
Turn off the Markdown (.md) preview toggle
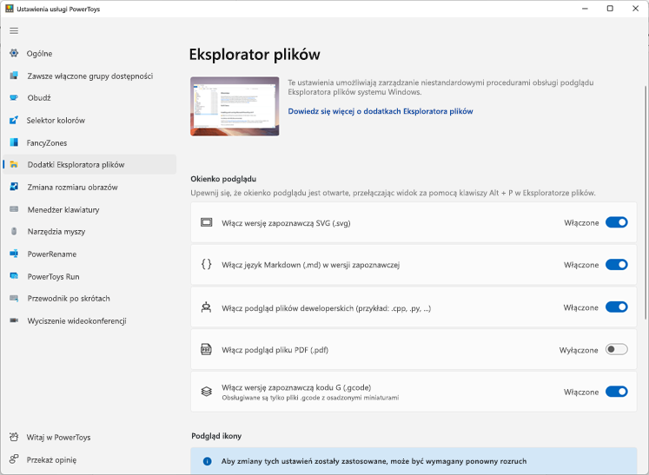616,264
